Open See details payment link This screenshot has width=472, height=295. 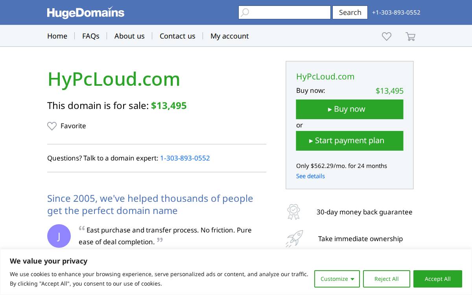click(310, 176)
